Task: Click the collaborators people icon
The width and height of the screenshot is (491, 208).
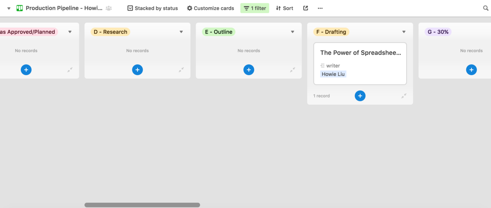Action: 109,8
